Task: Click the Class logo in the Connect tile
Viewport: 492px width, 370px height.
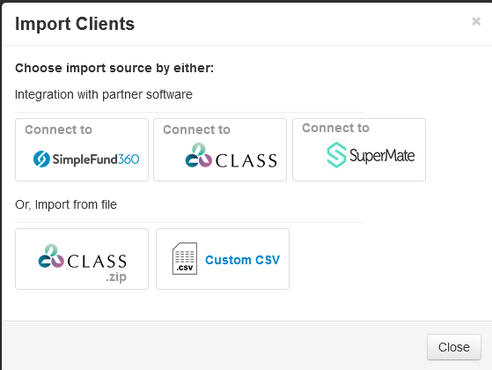Action: pyautogui.click(x=199, y=155)
